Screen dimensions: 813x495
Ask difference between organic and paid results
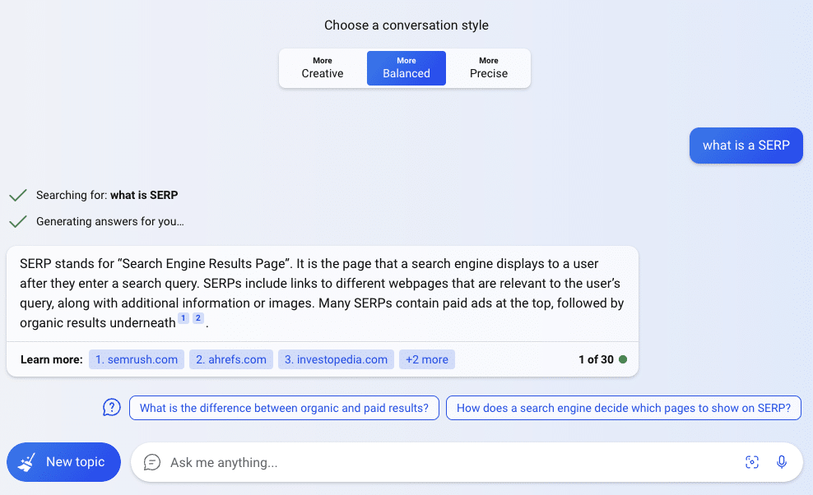coord(284,408)
